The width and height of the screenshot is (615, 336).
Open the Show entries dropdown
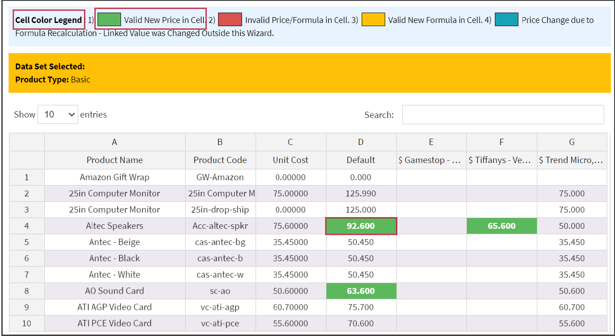[x=58, y=114]
